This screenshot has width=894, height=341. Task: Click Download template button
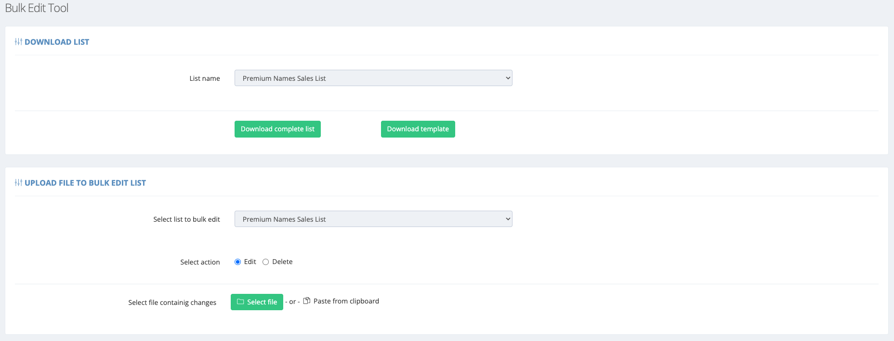tap(418, 129)
